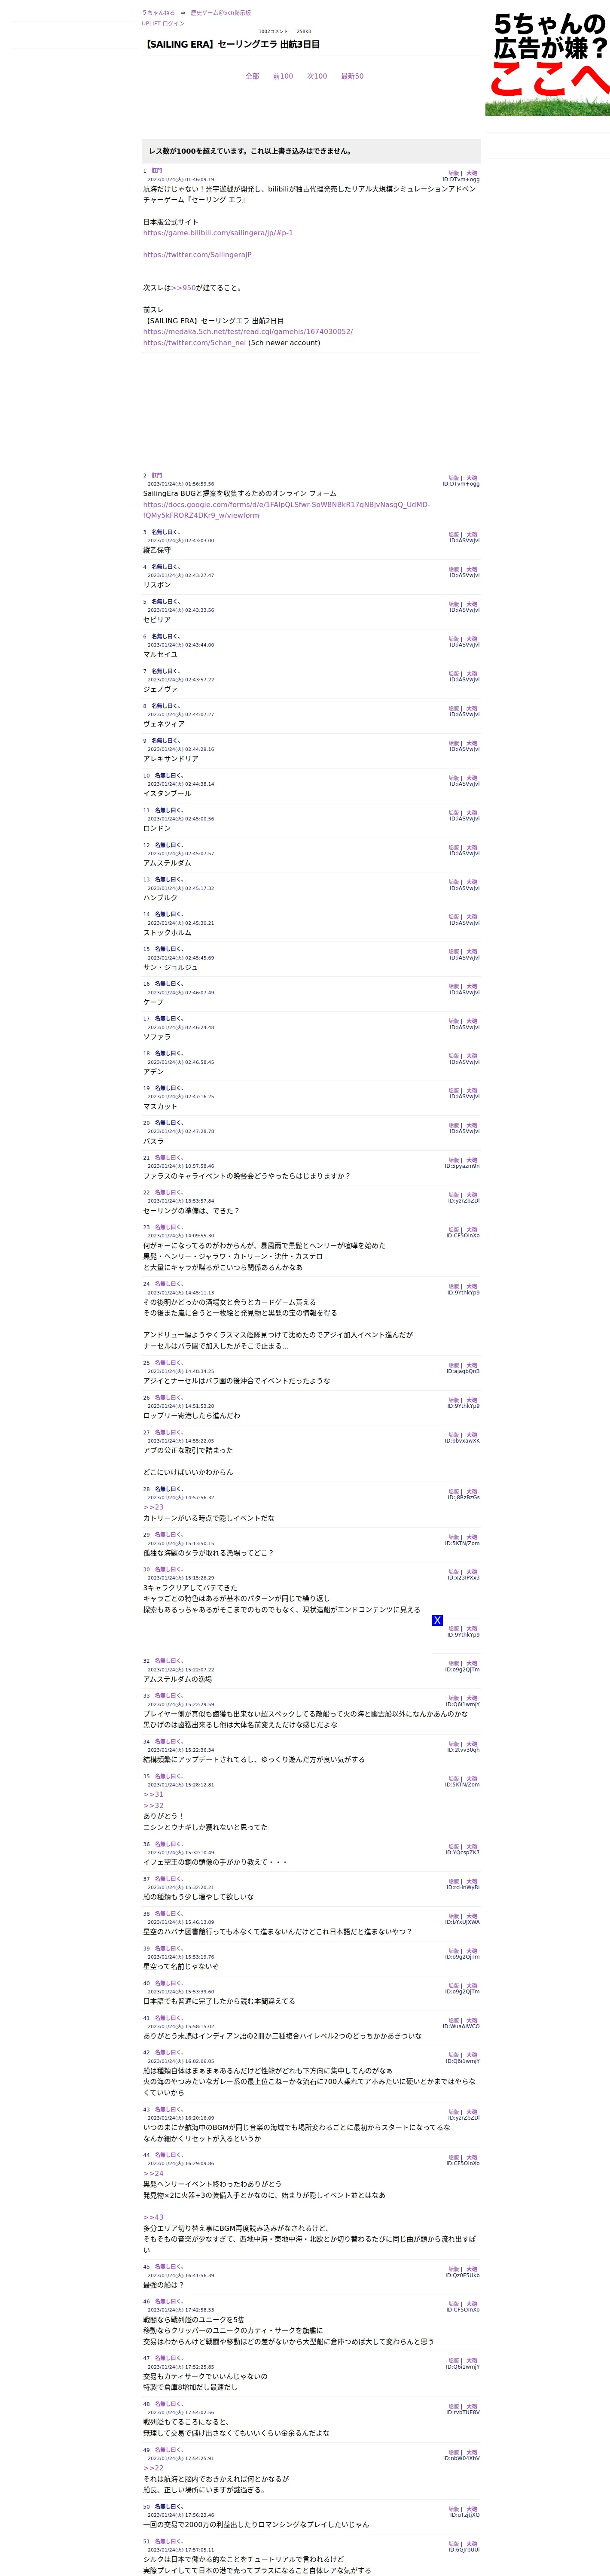The width and height of the screenshot is (610, 2576).
Task: Open the game.bilibili.com sailingera official site link
Action: [x=218, y=233]
